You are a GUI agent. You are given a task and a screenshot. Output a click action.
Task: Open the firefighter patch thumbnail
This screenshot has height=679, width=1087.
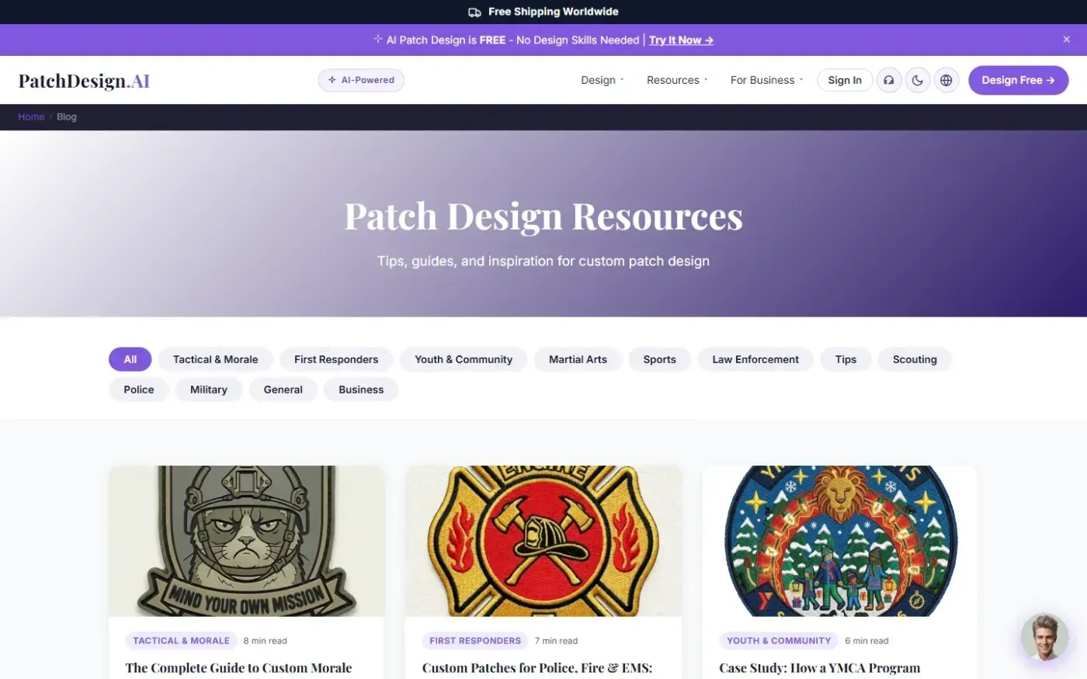(x=543, y=541)
